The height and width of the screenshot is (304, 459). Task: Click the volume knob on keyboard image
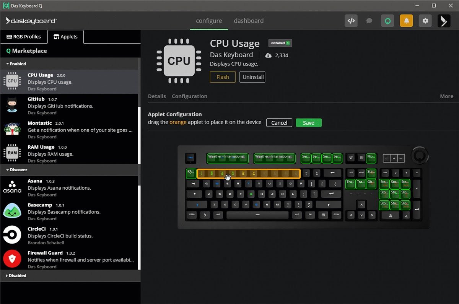(420, 155)
